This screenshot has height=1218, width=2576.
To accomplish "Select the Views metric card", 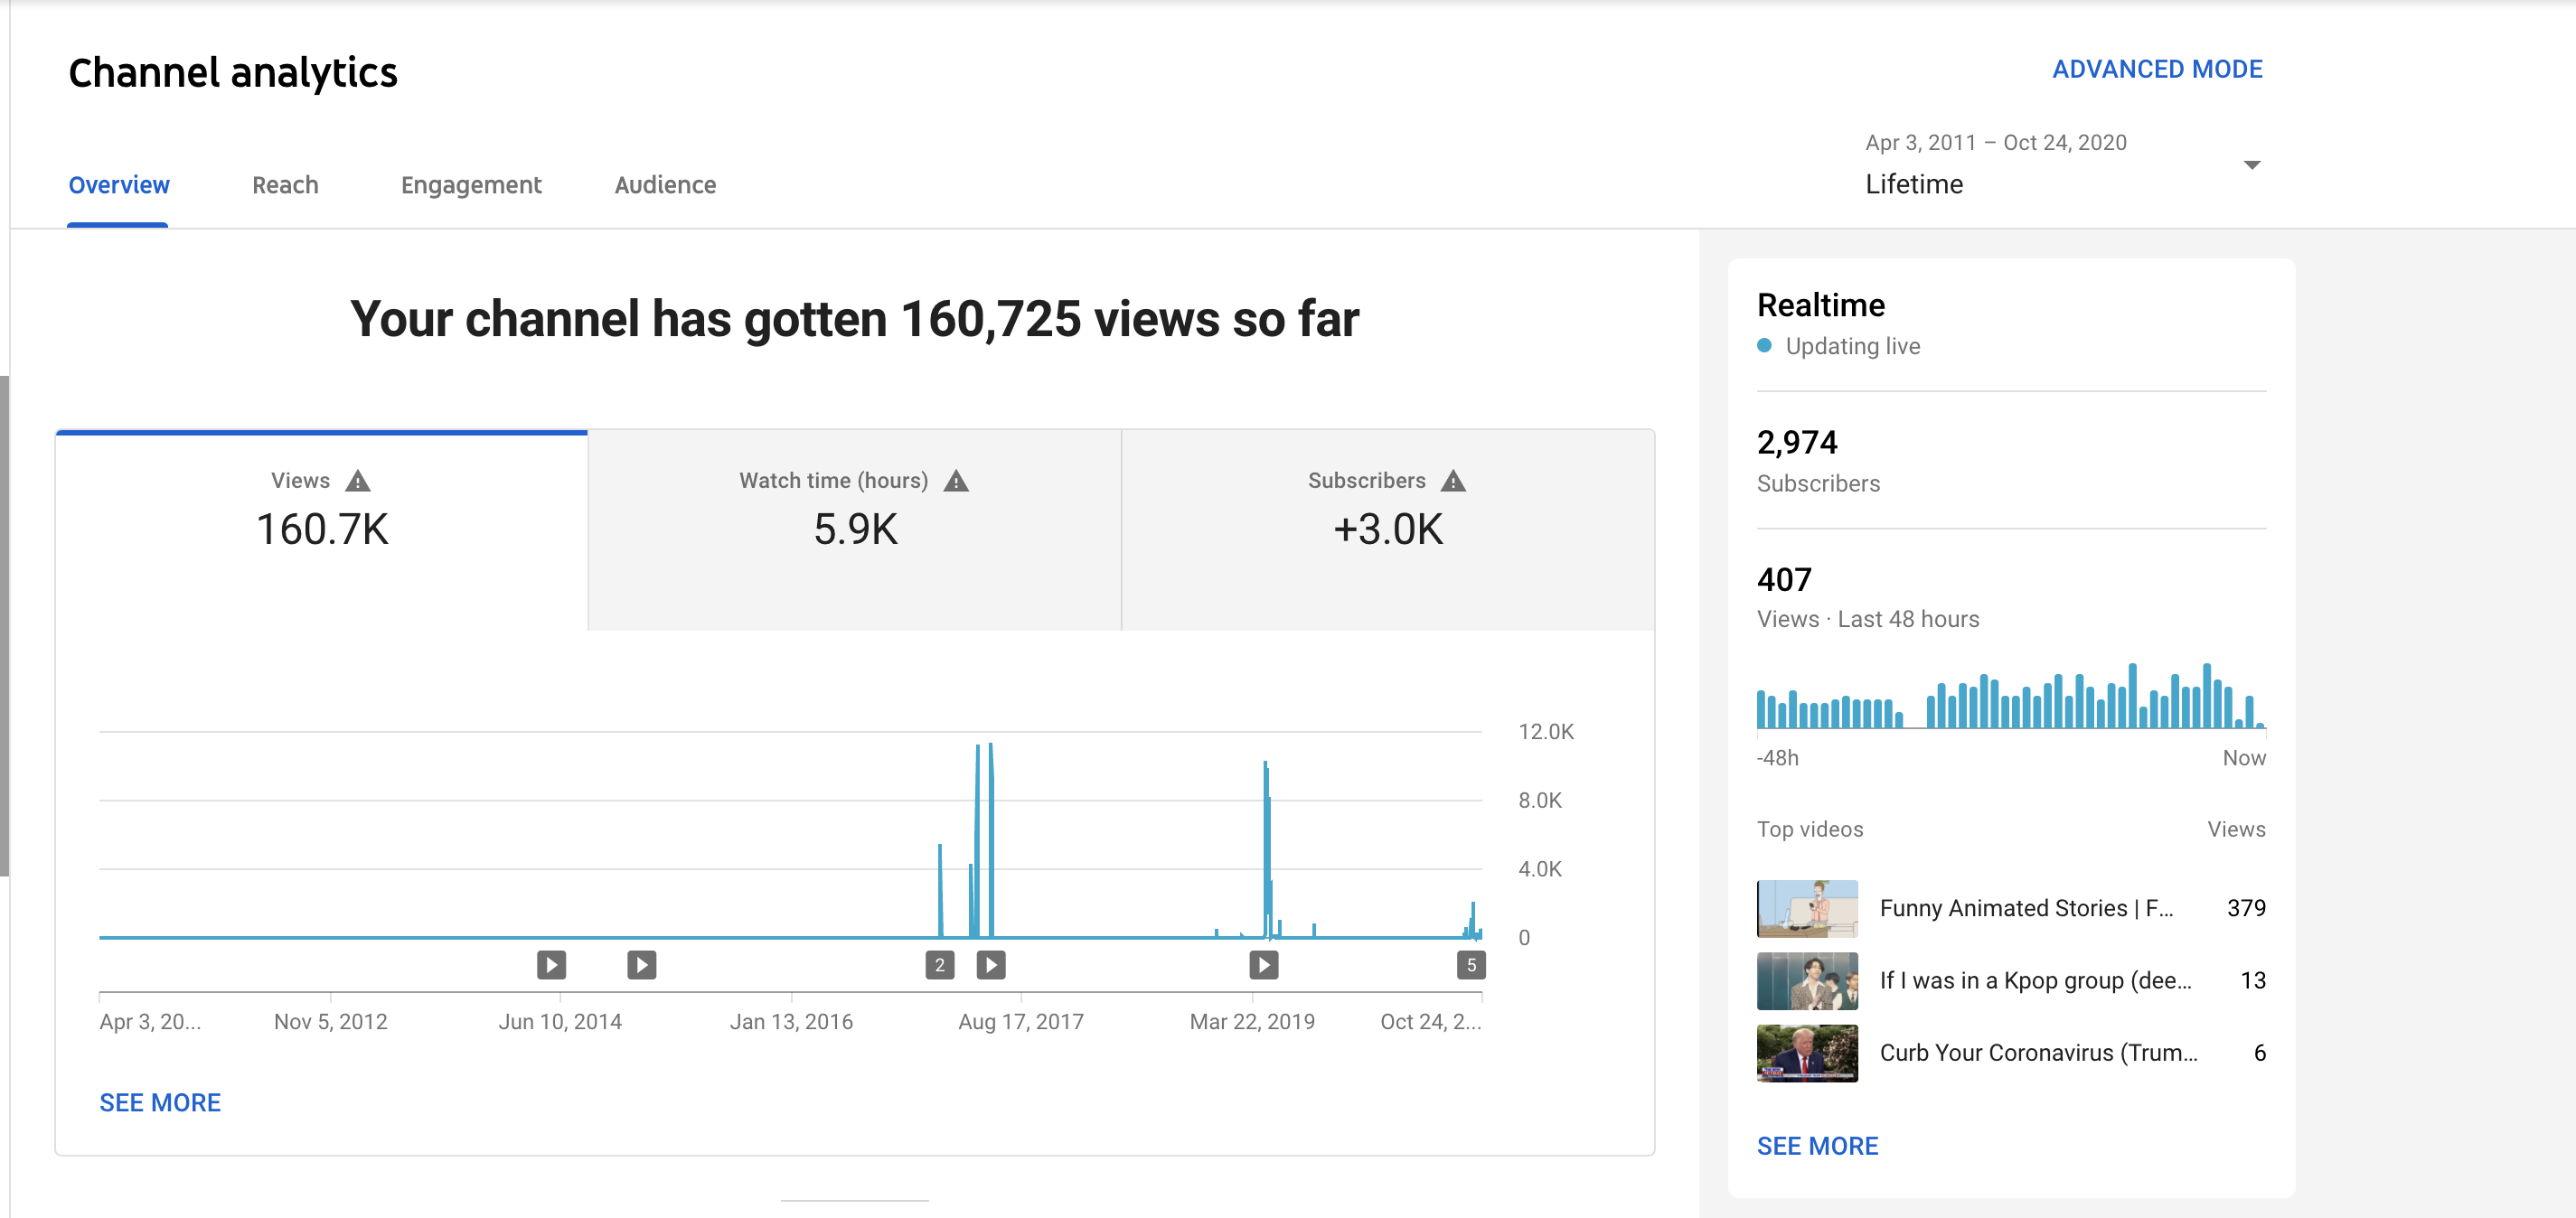I will click(321, 529).
